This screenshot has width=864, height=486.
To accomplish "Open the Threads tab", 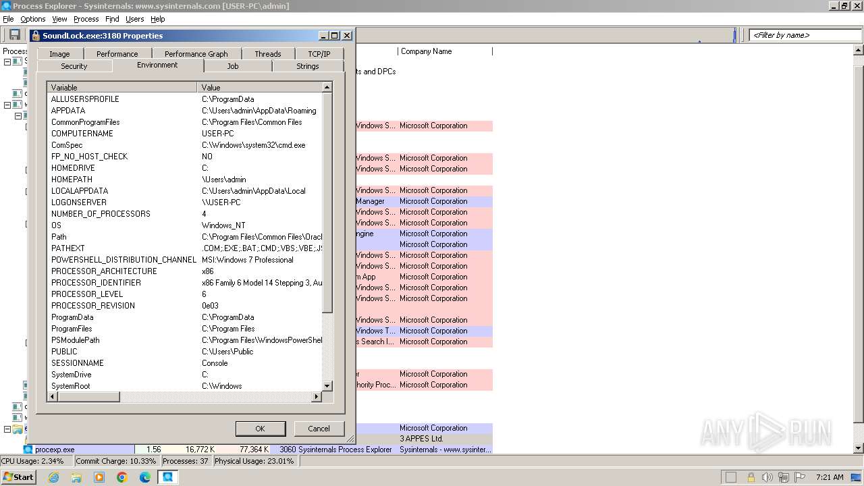I will click(268, 54).
